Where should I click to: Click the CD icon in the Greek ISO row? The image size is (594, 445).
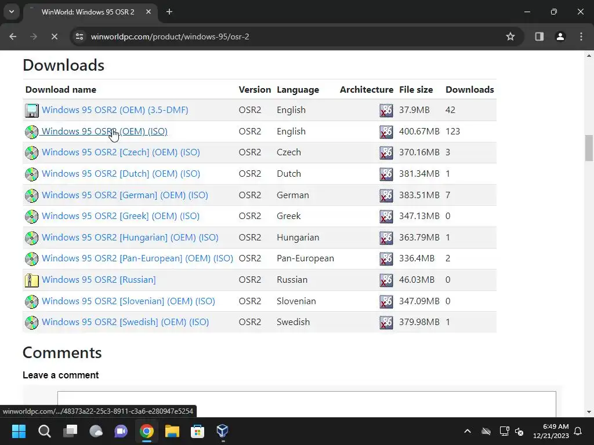tap(32, 216)
